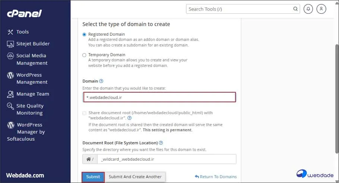Open WordPress Management in the sidebar
This screenshot has width=339, height=183.
point(31,78)
